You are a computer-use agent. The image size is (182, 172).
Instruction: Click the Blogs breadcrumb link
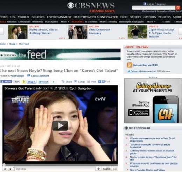[12, 44]
